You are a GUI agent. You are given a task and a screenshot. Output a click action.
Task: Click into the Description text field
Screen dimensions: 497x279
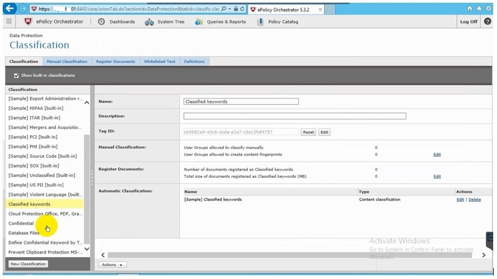point(295,116)
